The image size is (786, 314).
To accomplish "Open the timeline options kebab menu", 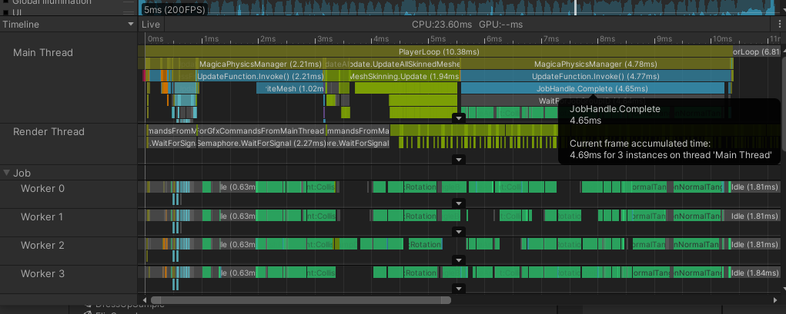I will (x=779, y=24).
